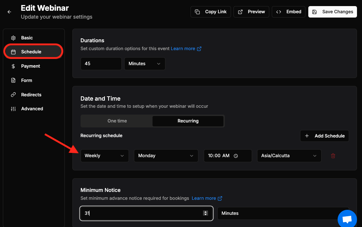This screenshot has width=362, height=227.
Task: Click the duration value field showing 45
Action: [x=101, y=63]
